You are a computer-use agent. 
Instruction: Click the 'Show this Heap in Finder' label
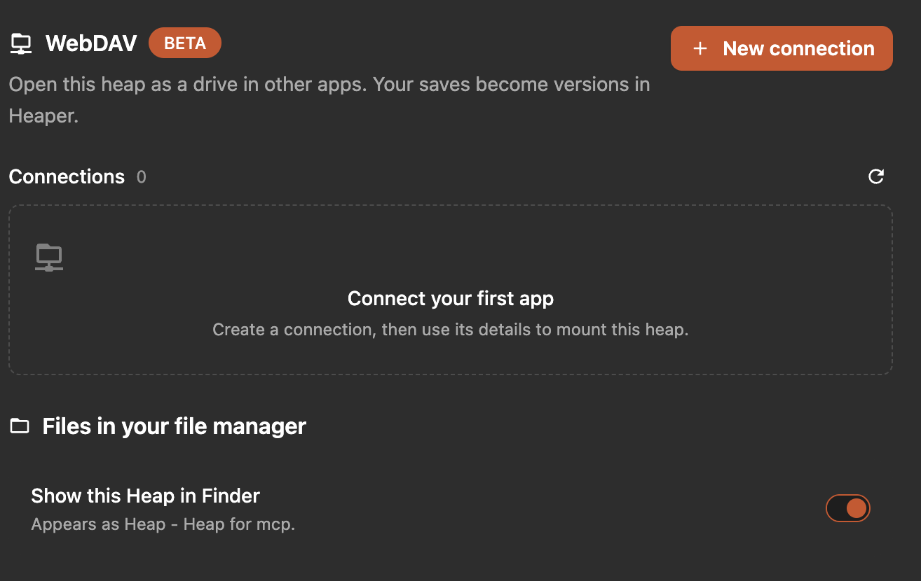coord(146,496)
